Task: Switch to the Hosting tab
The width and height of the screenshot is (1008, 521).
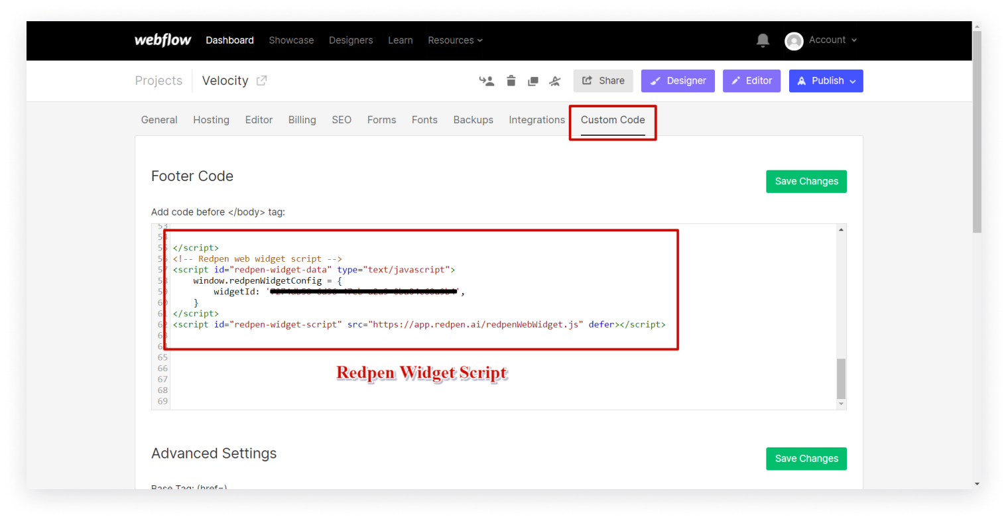Action: click(211, 120)
